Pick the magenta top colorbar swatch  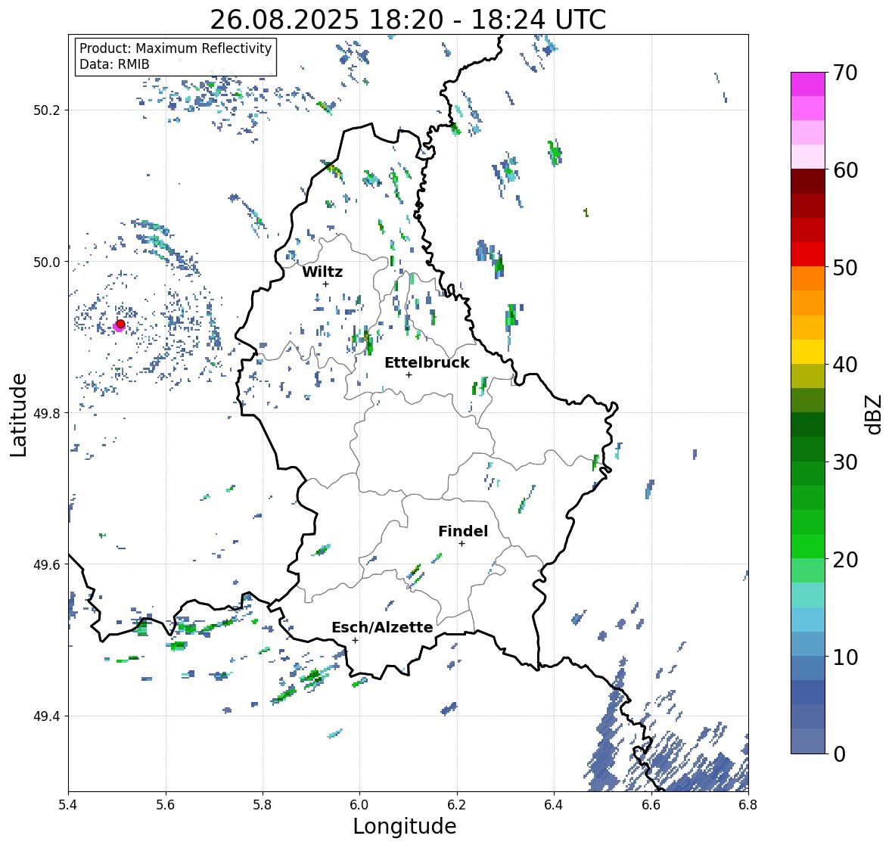[x=808, y=84]
